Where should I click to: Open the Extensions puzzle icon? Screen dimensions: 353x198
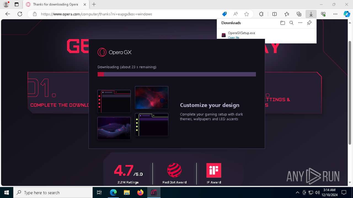pos(261,14)
